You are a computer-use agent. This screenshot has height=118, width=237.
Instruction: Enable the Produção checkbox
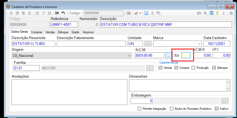pos(193,68)
